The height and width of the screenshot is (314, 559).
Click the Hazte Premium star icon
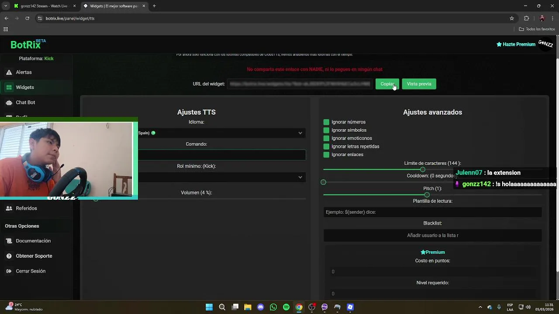(499, 44)
